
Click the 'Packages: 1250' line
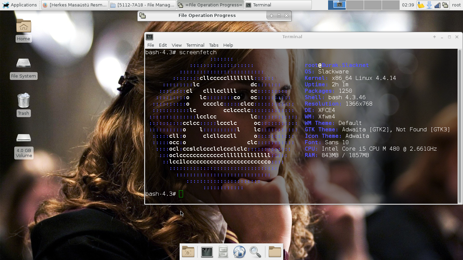pyautogui.click(x=328, y=91)
